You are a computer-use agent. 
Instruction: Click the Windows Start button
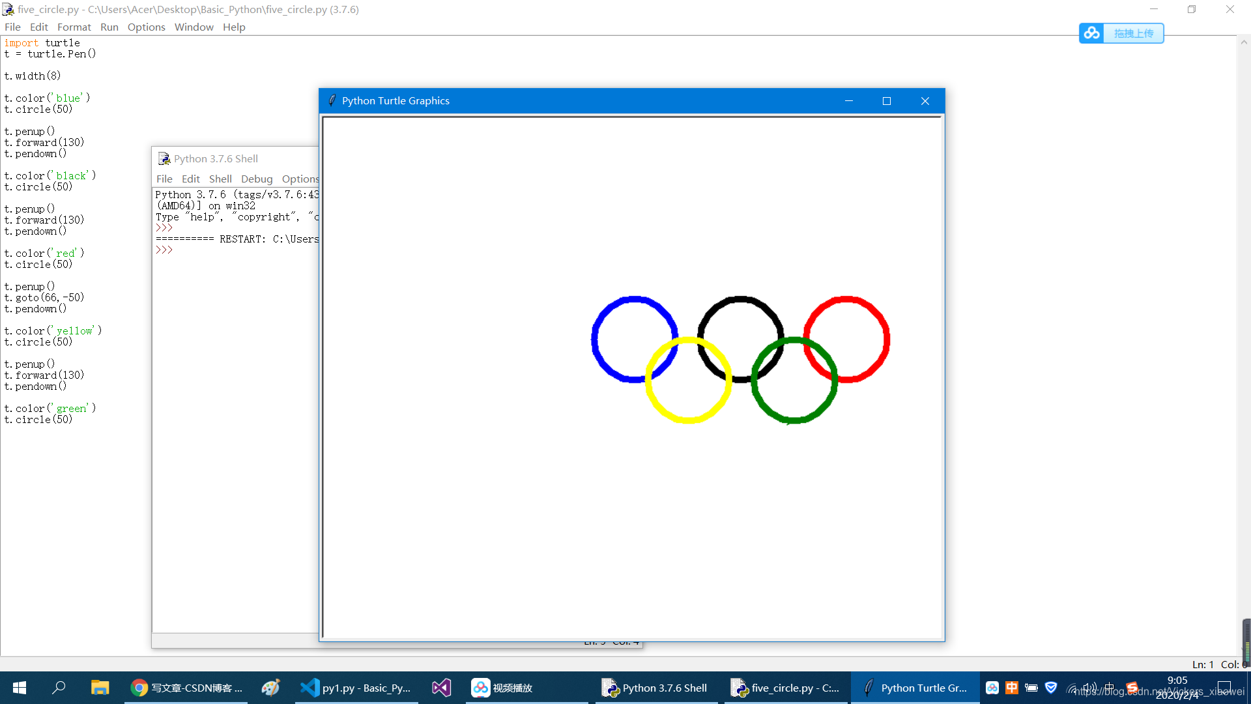pos(20,688)
